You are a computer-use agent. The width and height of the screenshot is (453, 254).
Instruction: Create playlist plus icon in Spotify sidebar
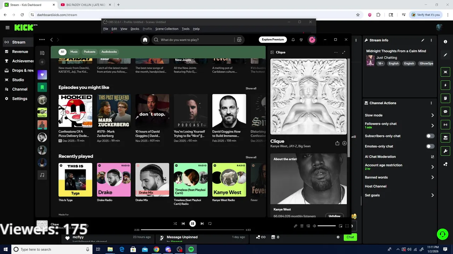[x=42, y=62]
